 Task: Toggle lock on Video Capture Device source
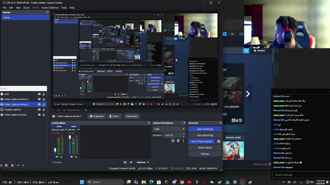[x=44, y=115]
